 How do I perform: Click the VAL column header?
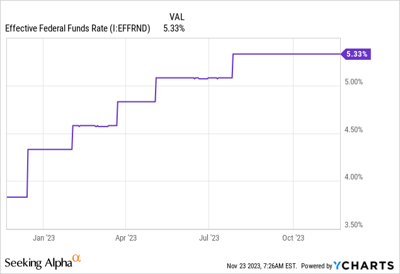pos(177,16)
